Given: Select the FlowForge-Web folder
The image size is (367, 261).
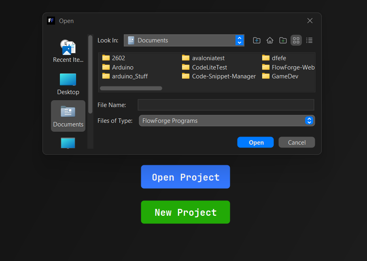Looking at the screenshot, I should pyautogui.click(x=289, y=67).
